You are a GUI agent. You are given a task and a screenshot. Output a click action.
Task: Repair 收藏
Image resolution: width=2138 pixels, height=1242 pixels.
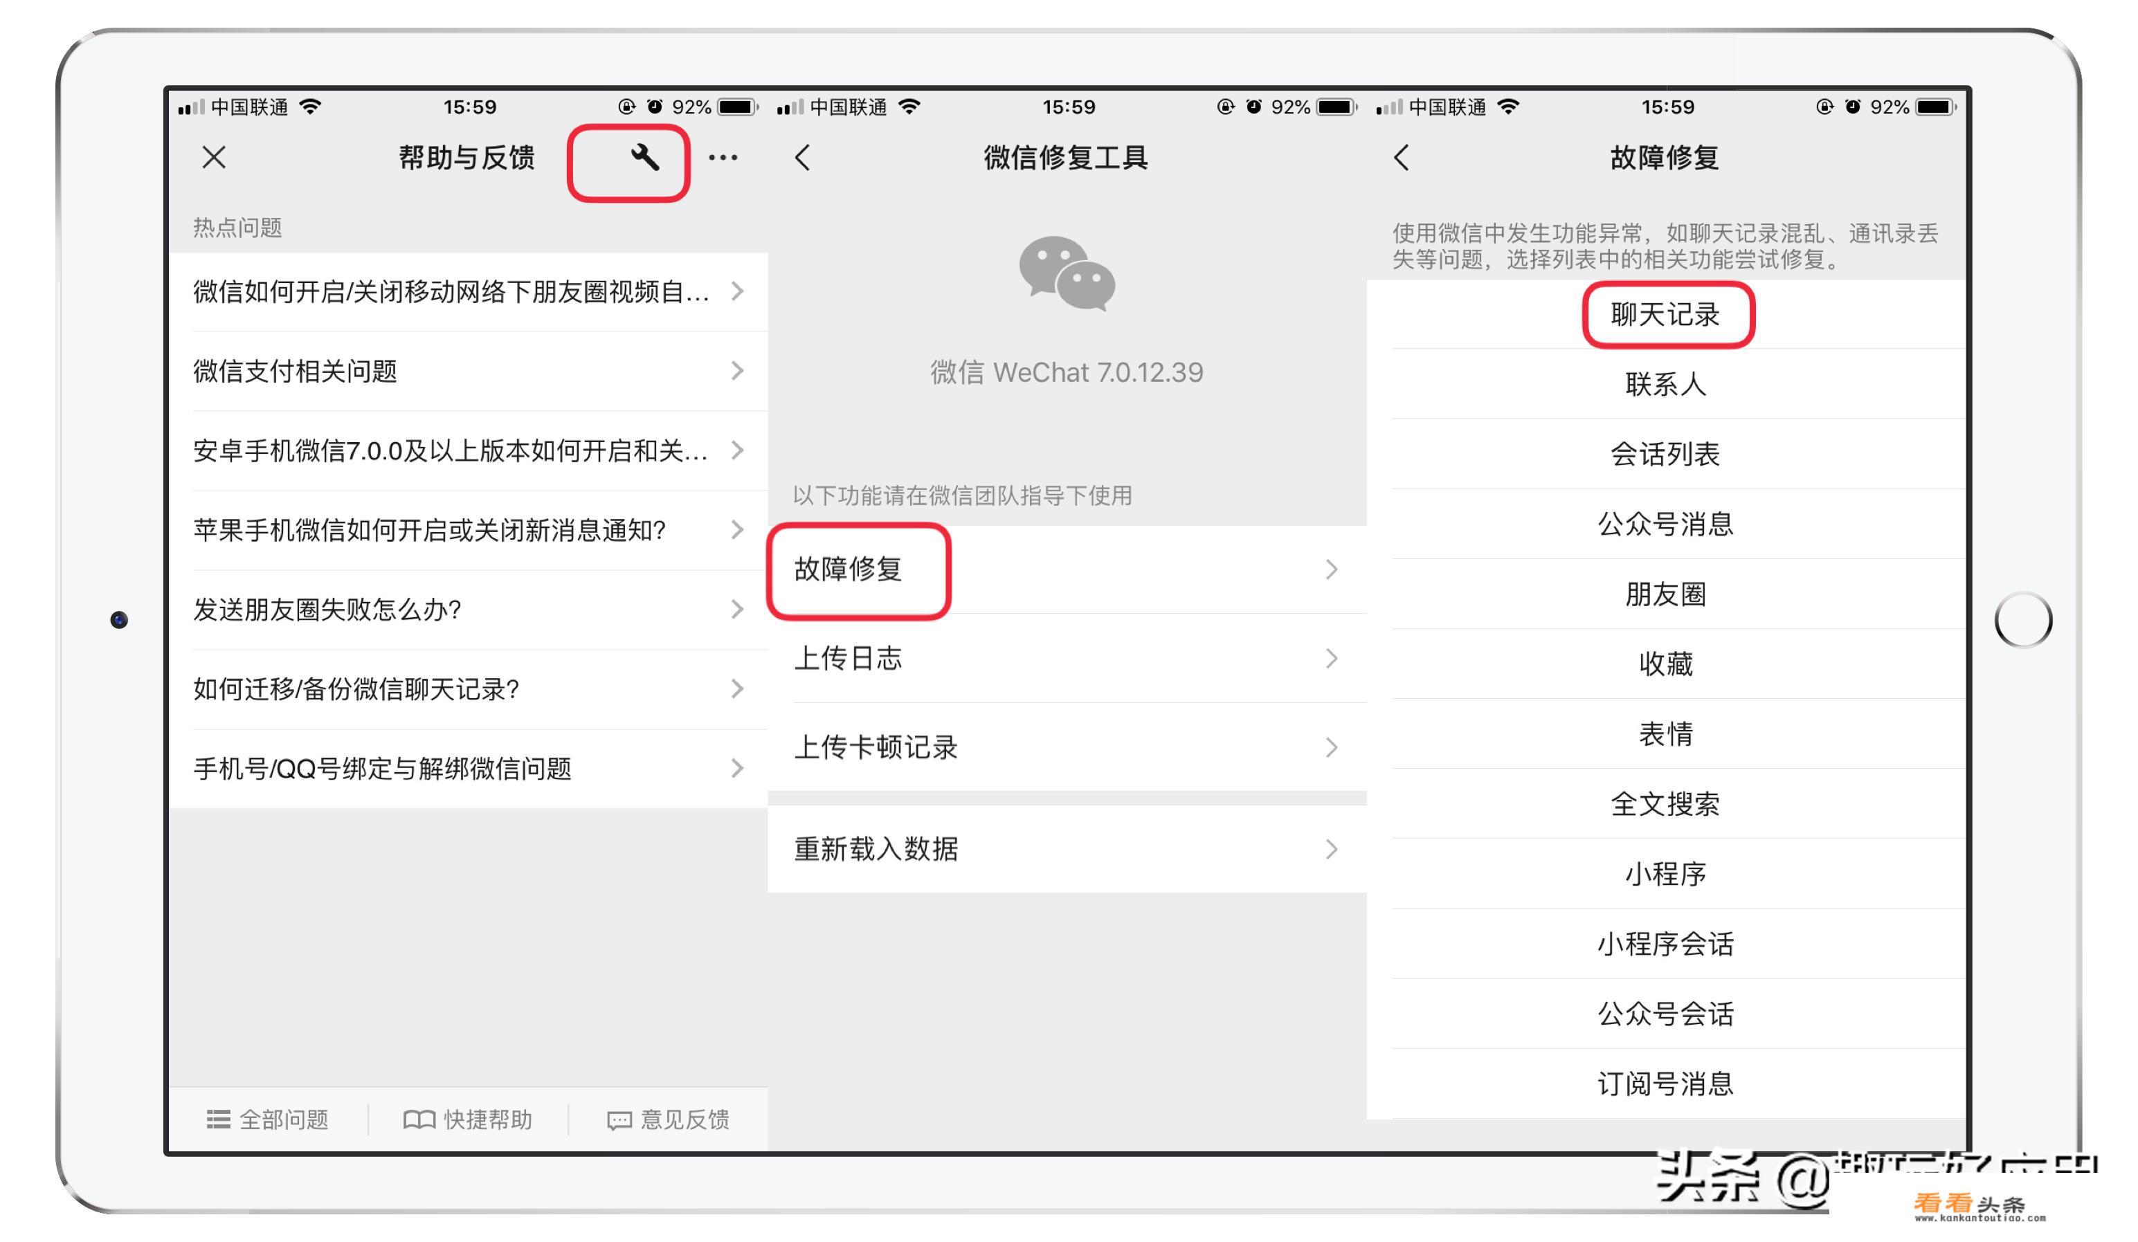[x=1666, y=664]
